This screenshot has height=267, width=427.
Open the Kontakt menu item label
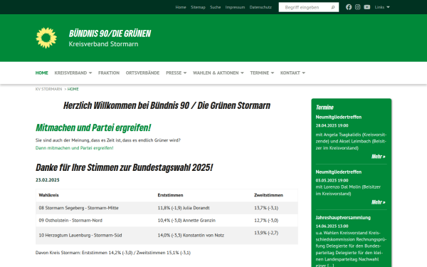[x=290, y=73]
